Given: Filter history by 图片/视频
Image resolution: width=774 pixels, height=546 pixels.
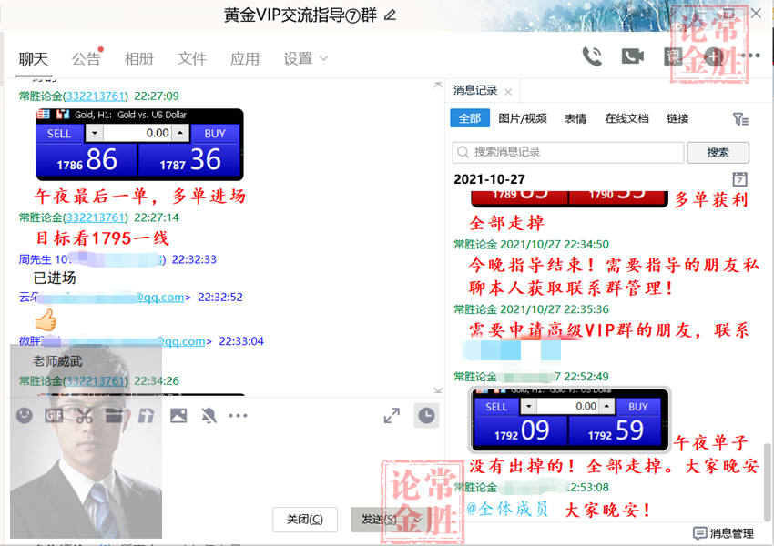Looking at the screenshot, I should pos(523,118).
